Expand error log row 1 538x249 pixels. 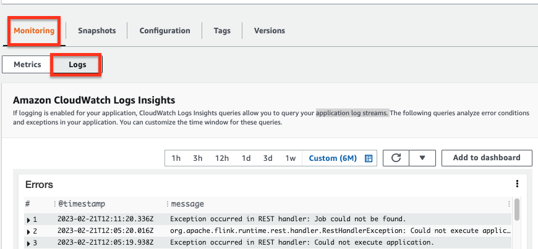(28, 219)
